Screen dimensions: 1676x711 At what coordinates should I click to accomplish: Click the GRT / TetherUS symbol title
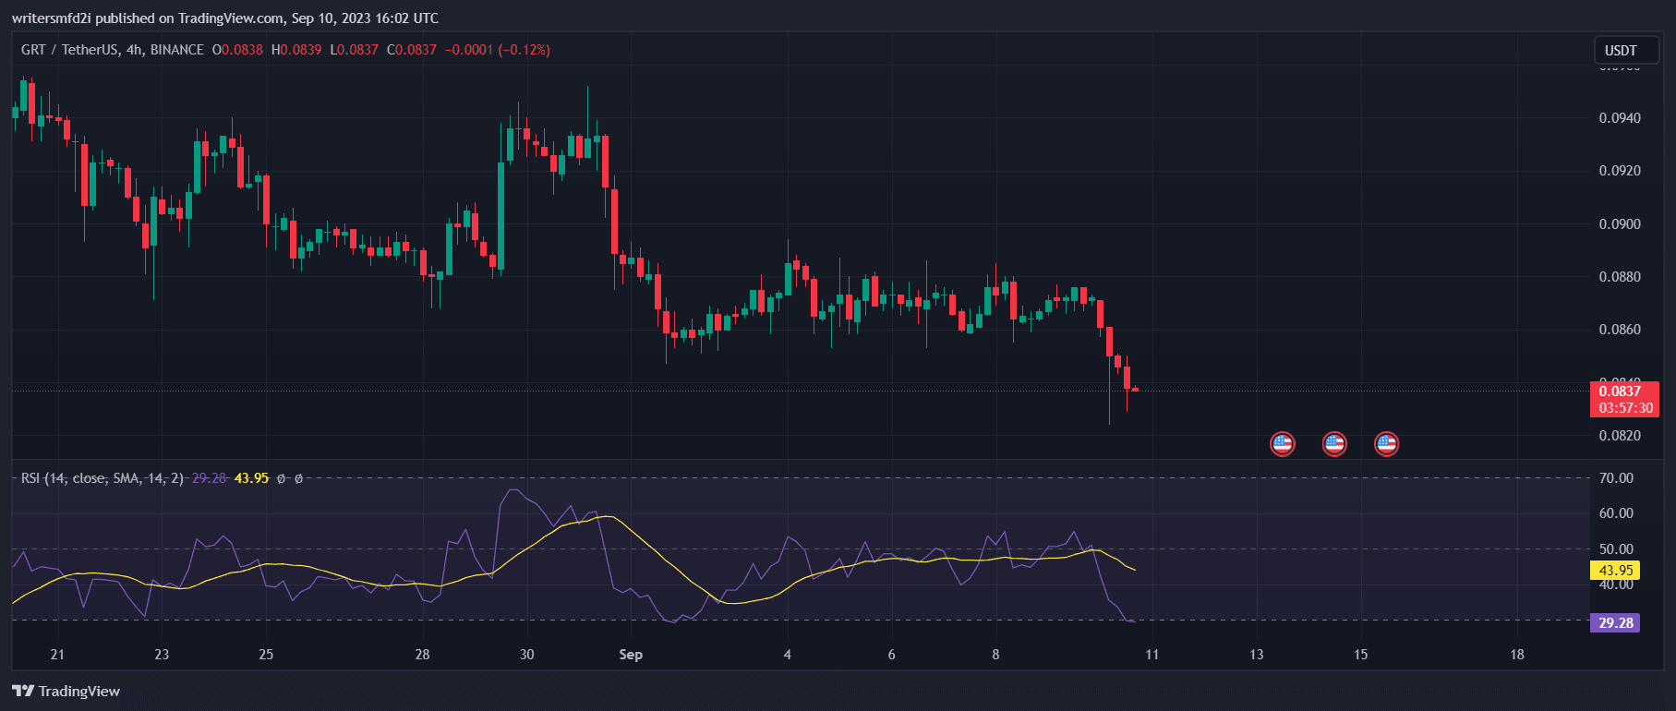click(69, 50)
